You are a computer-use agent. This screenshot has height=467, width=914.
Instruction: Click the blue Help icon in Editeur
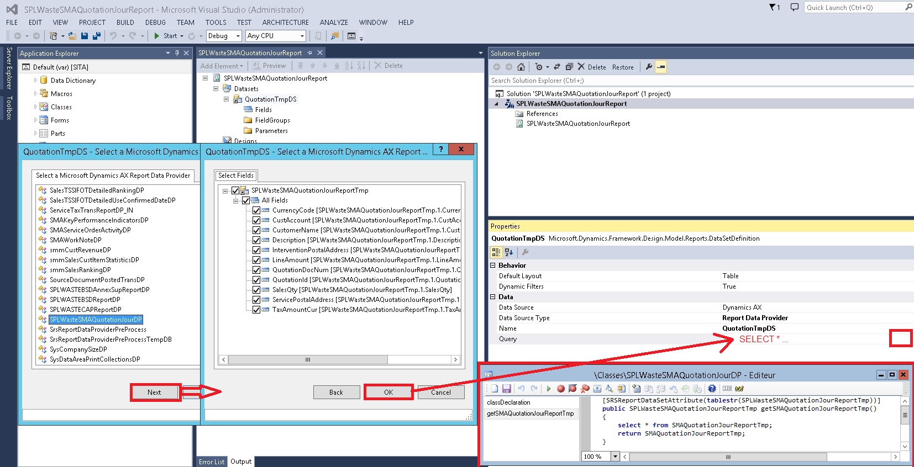tap(712, 389)
